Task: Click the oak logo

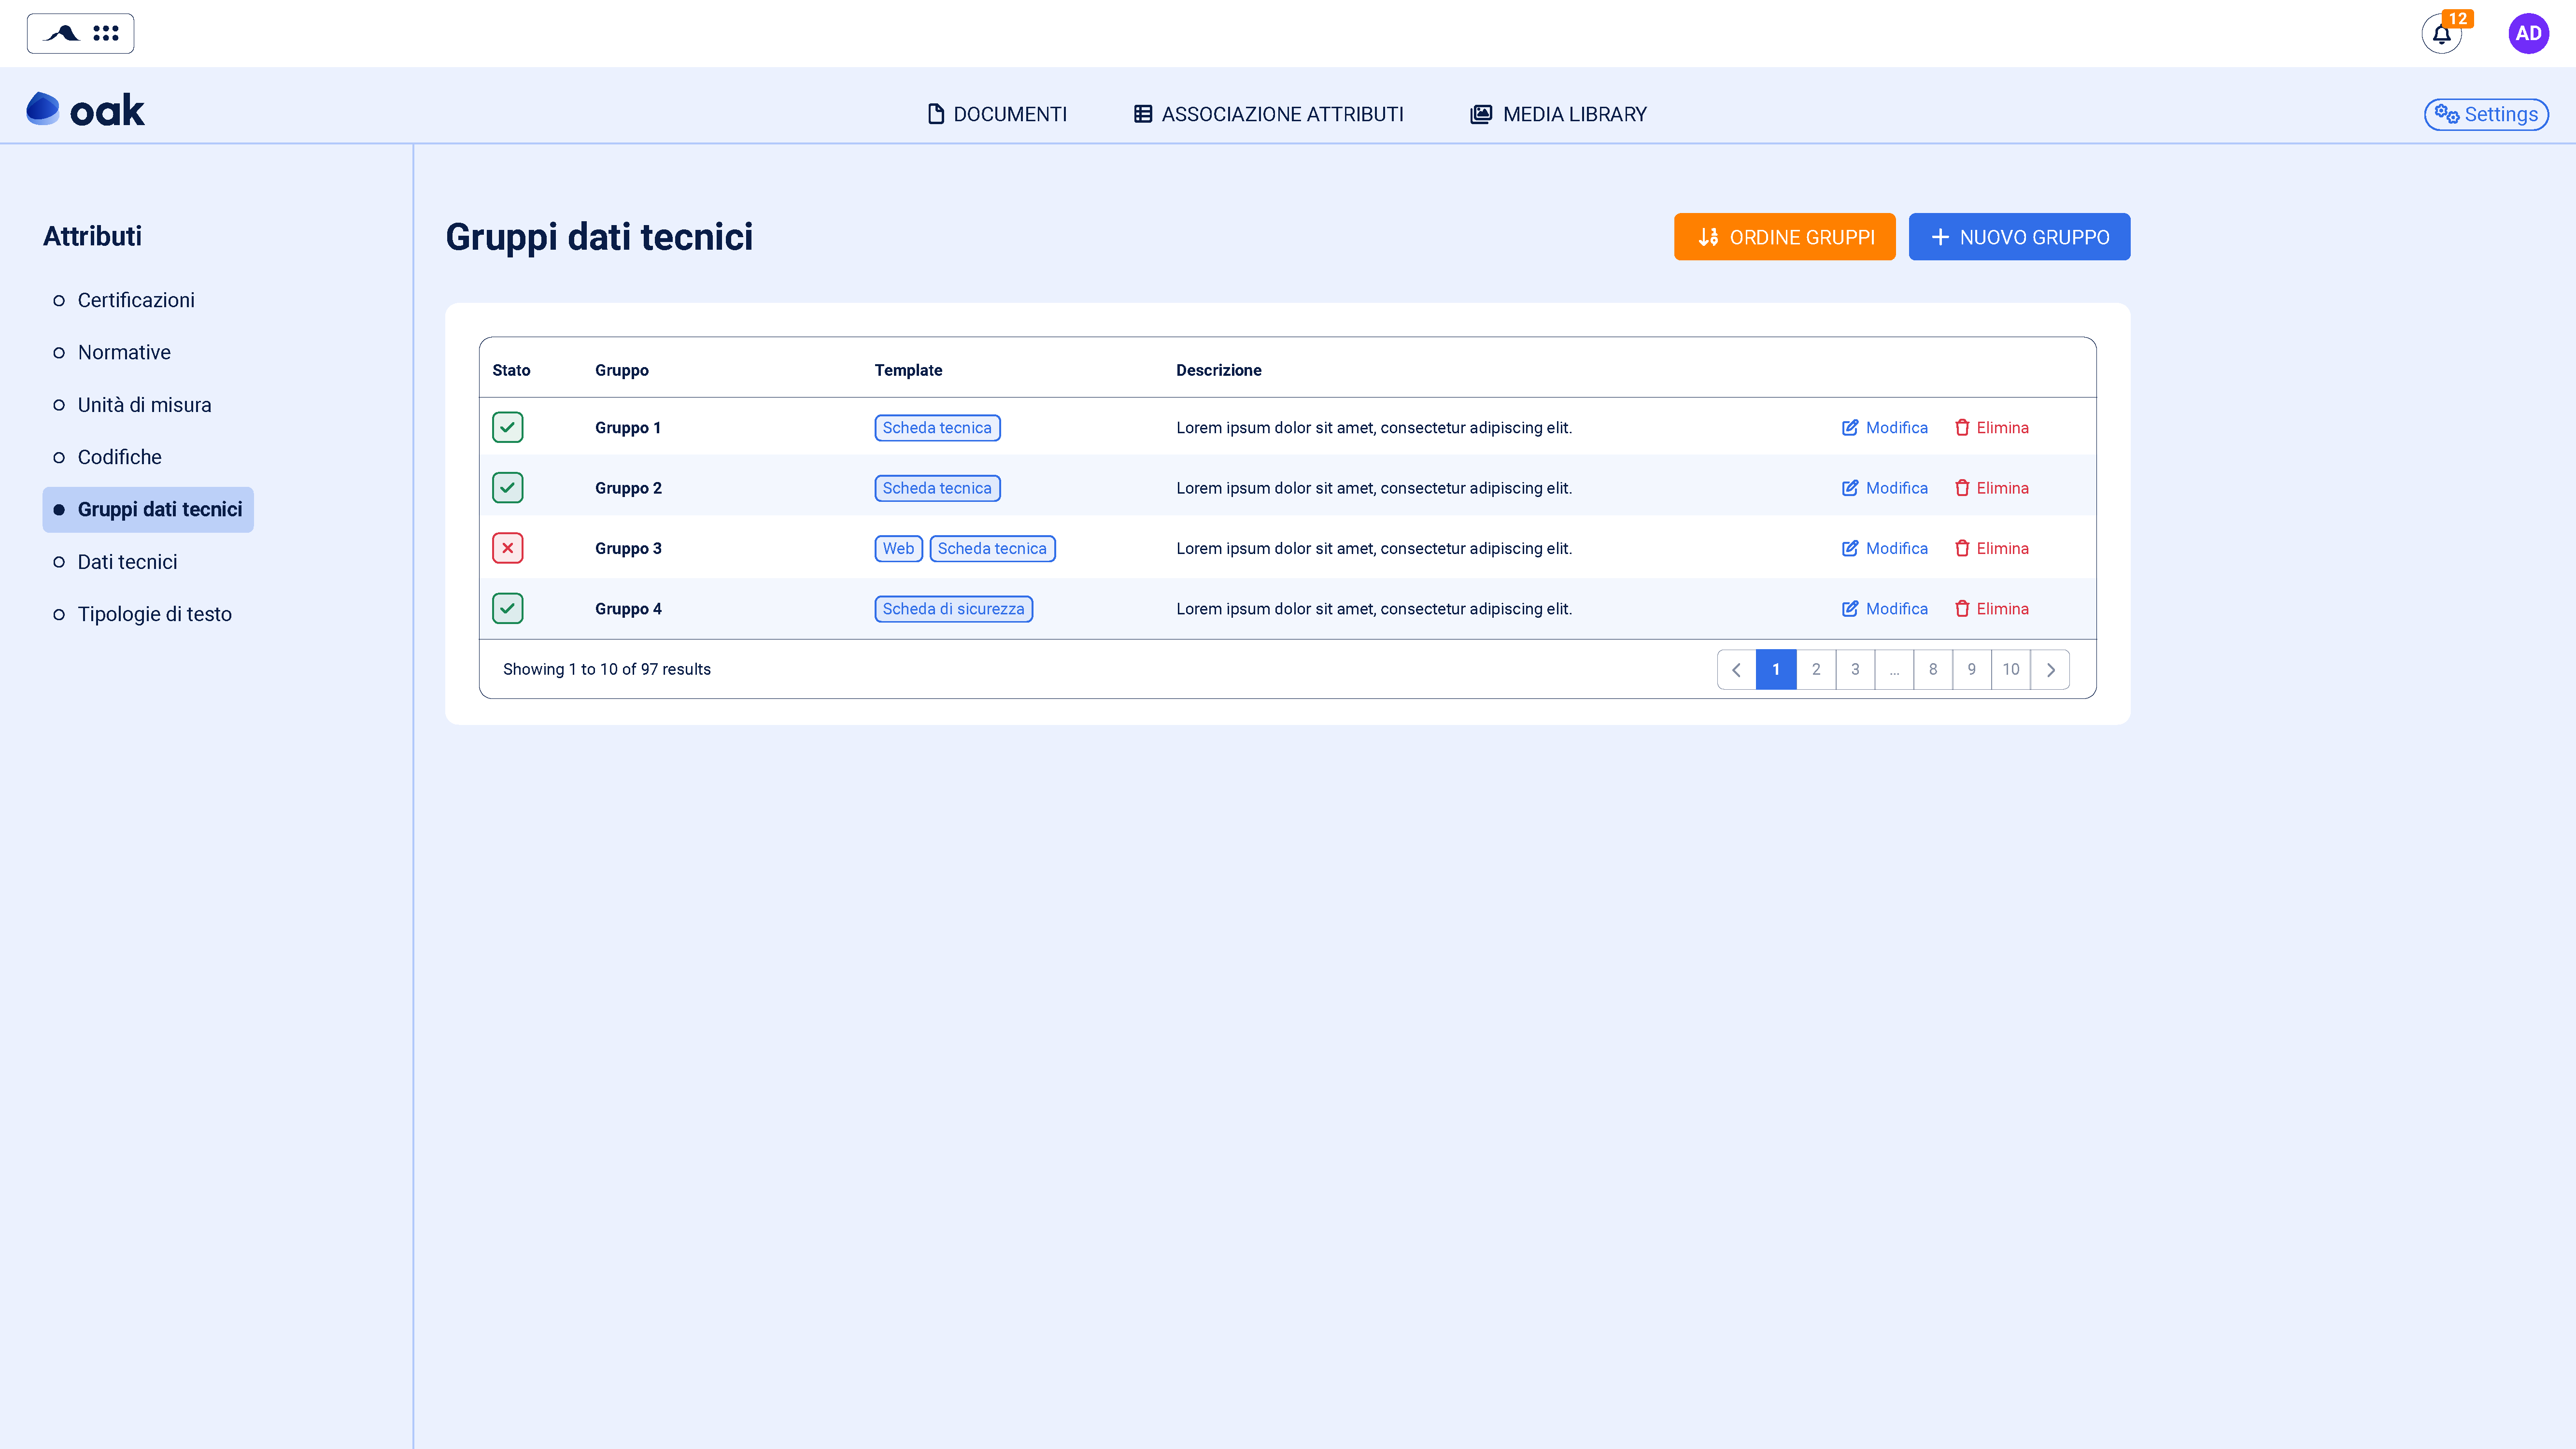Action: tap(85, 110)
